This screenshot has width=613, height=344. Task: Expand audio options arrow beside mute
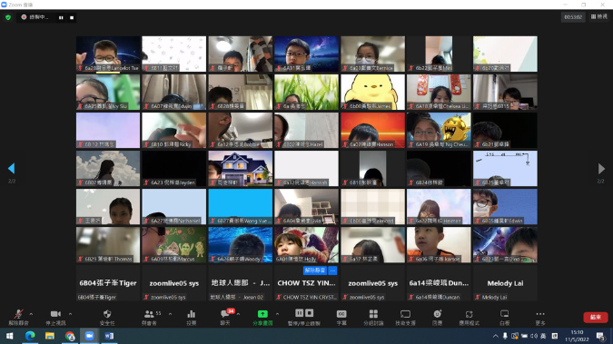(31, 314)
